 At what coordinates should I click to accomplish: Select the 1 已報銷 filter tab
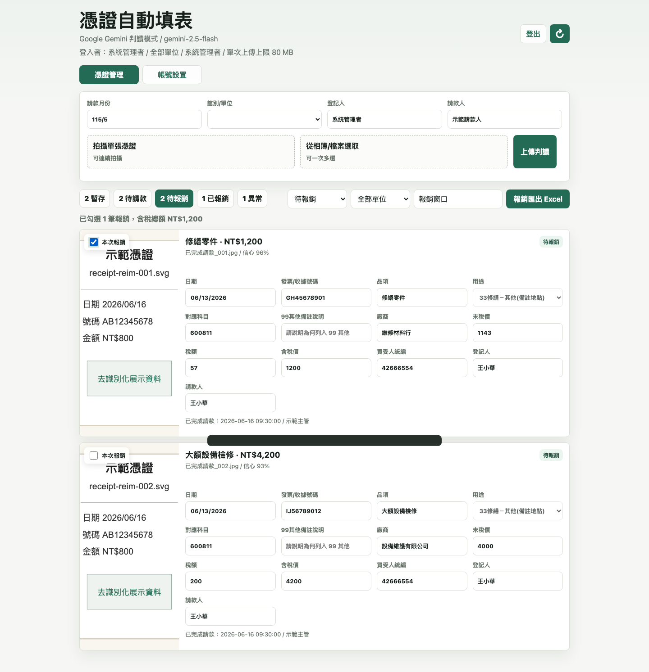tap(215, 198)
